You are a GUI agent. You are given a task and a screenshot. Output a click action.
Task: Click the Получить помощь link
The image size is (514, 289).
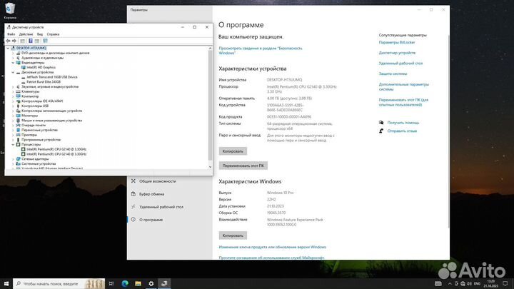(x=403, y=123)
